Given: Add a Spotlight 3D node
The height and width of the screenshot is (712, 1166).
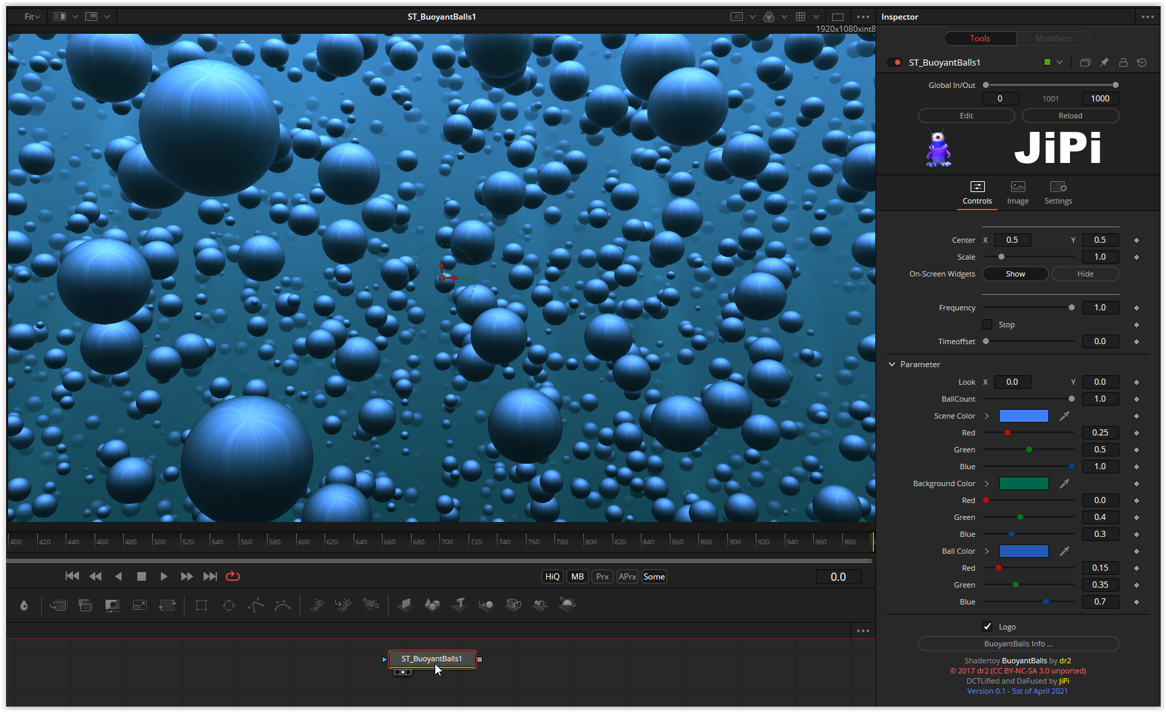Looking at the screenshot, I should coord(540,604).
